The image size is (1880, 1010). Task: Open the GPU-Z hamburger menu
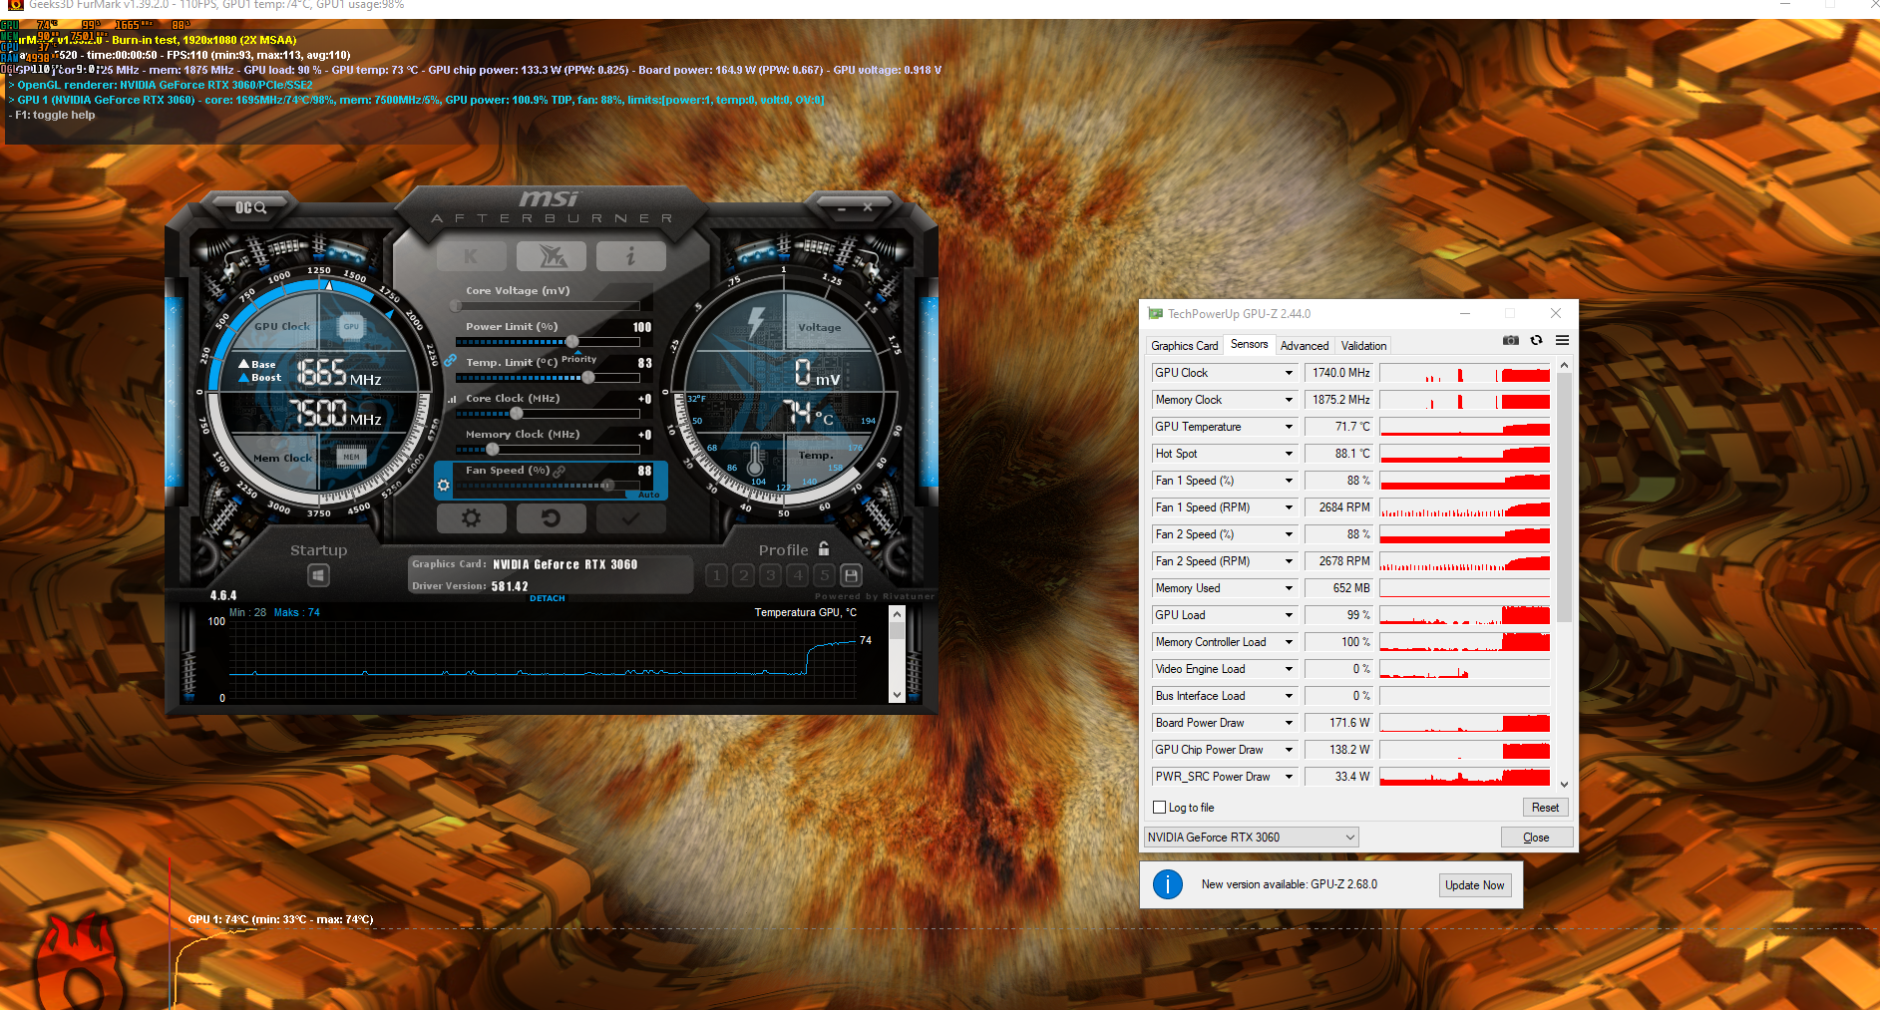pyautogui.click(x=1562, y=341)
